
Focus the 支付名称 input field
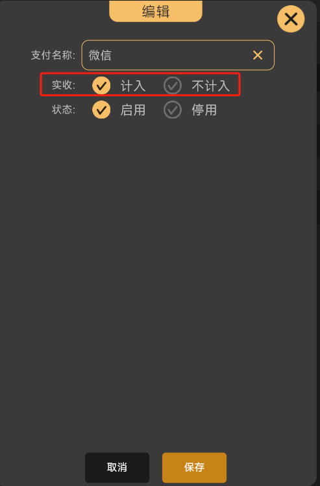[178, 55]
